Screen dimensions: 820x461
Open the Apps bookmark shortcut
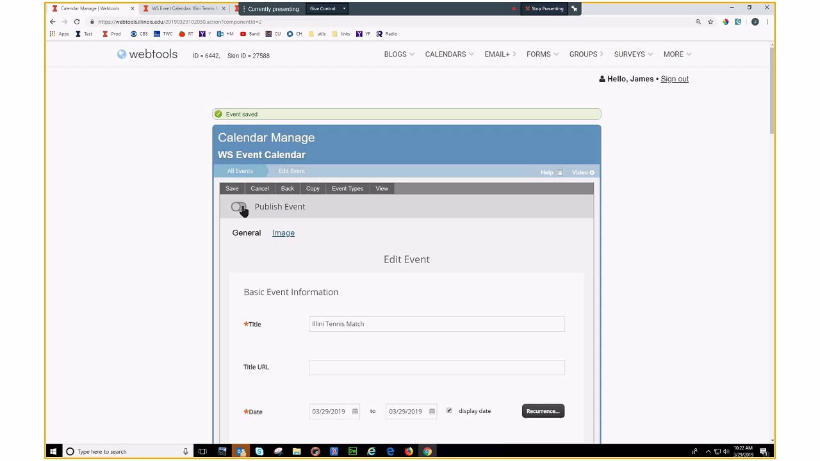(x=59, y=34)
